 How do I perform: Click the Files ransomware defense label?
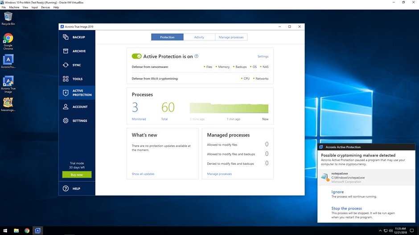coord(209,67)
